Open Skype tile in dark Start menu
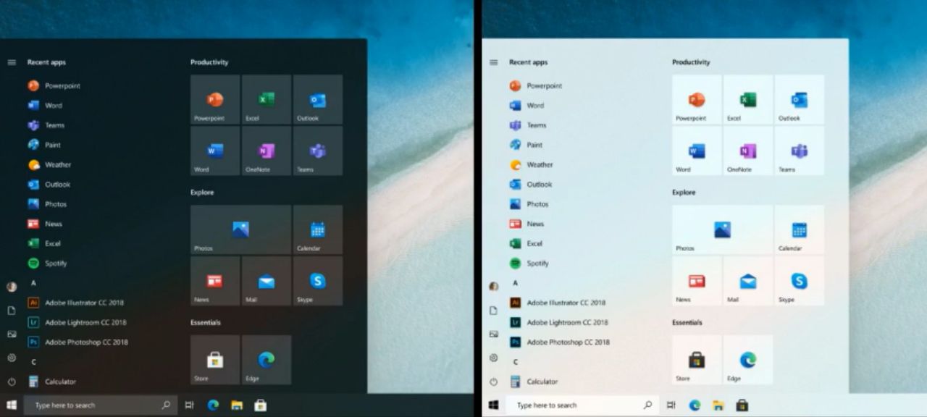 coord(318,281)
